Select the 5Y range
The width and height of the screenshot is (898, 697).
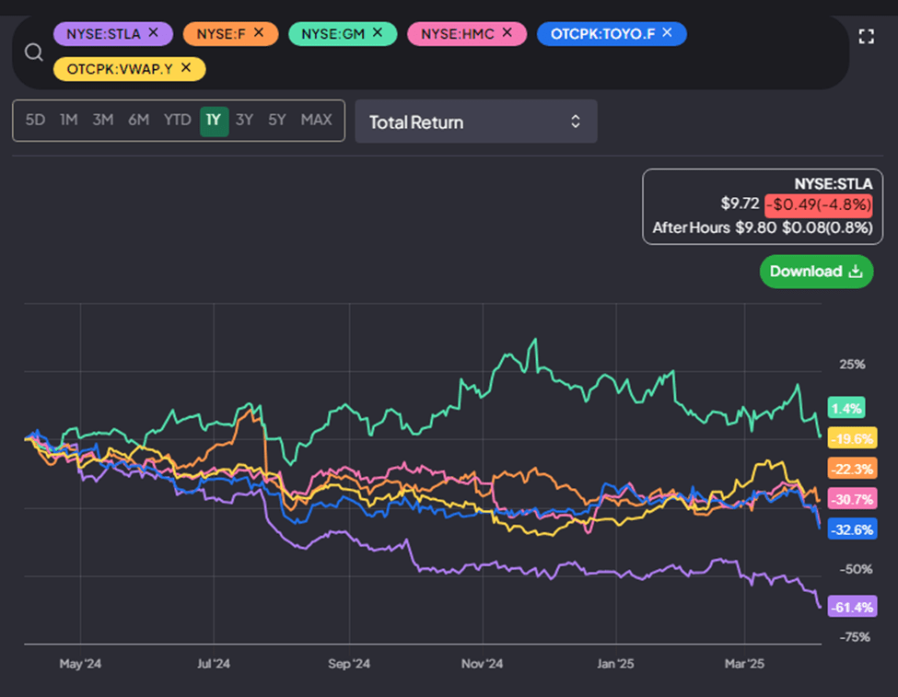pos(276,120)
